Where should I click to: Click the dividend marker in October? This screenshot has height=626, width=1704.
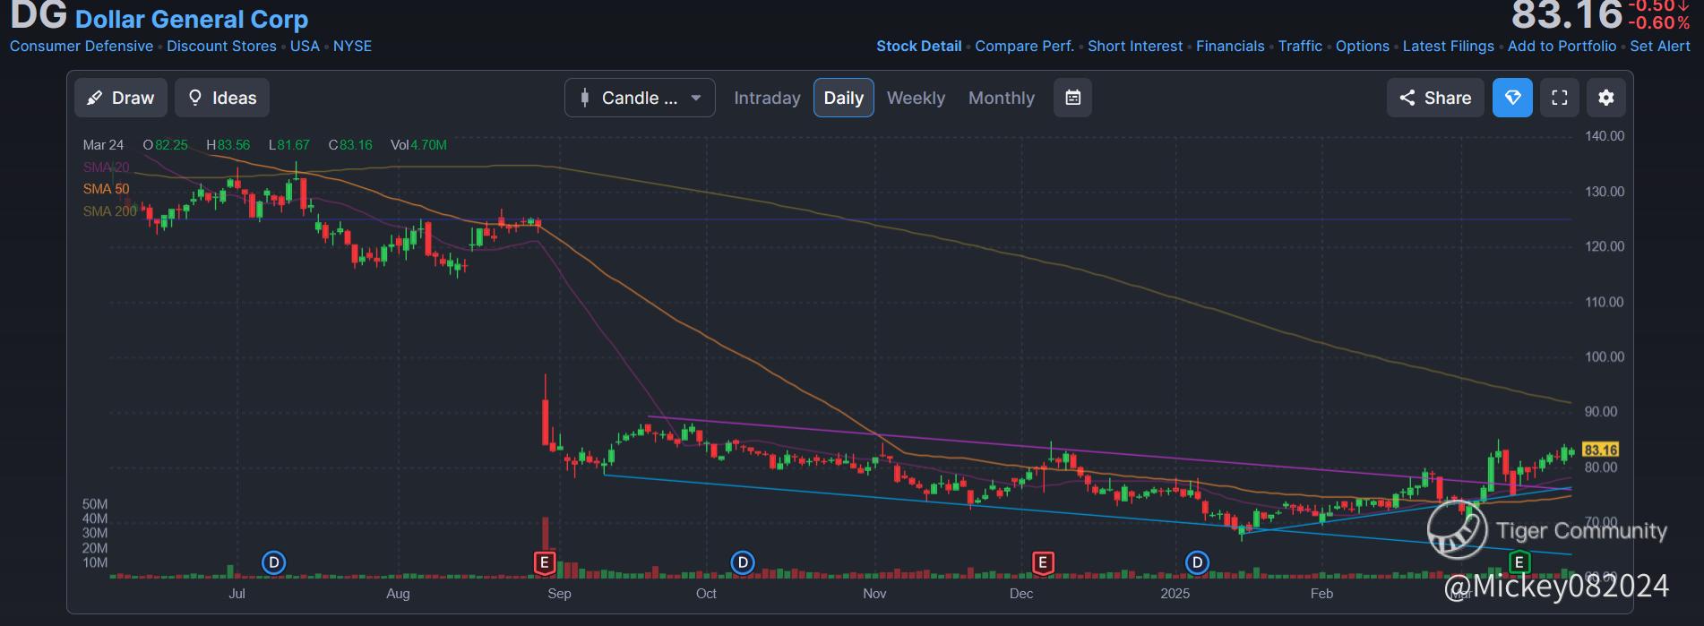pyautogui.click(x=743, y=562)
